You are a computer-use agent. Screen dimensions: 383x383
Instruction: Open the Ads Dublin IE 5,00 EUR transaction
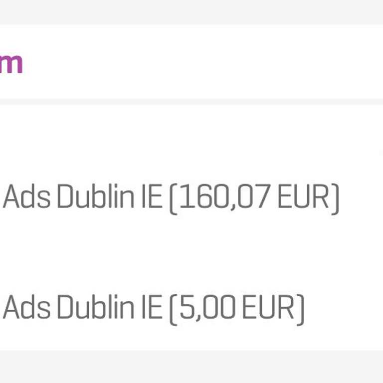click(153, 308)
